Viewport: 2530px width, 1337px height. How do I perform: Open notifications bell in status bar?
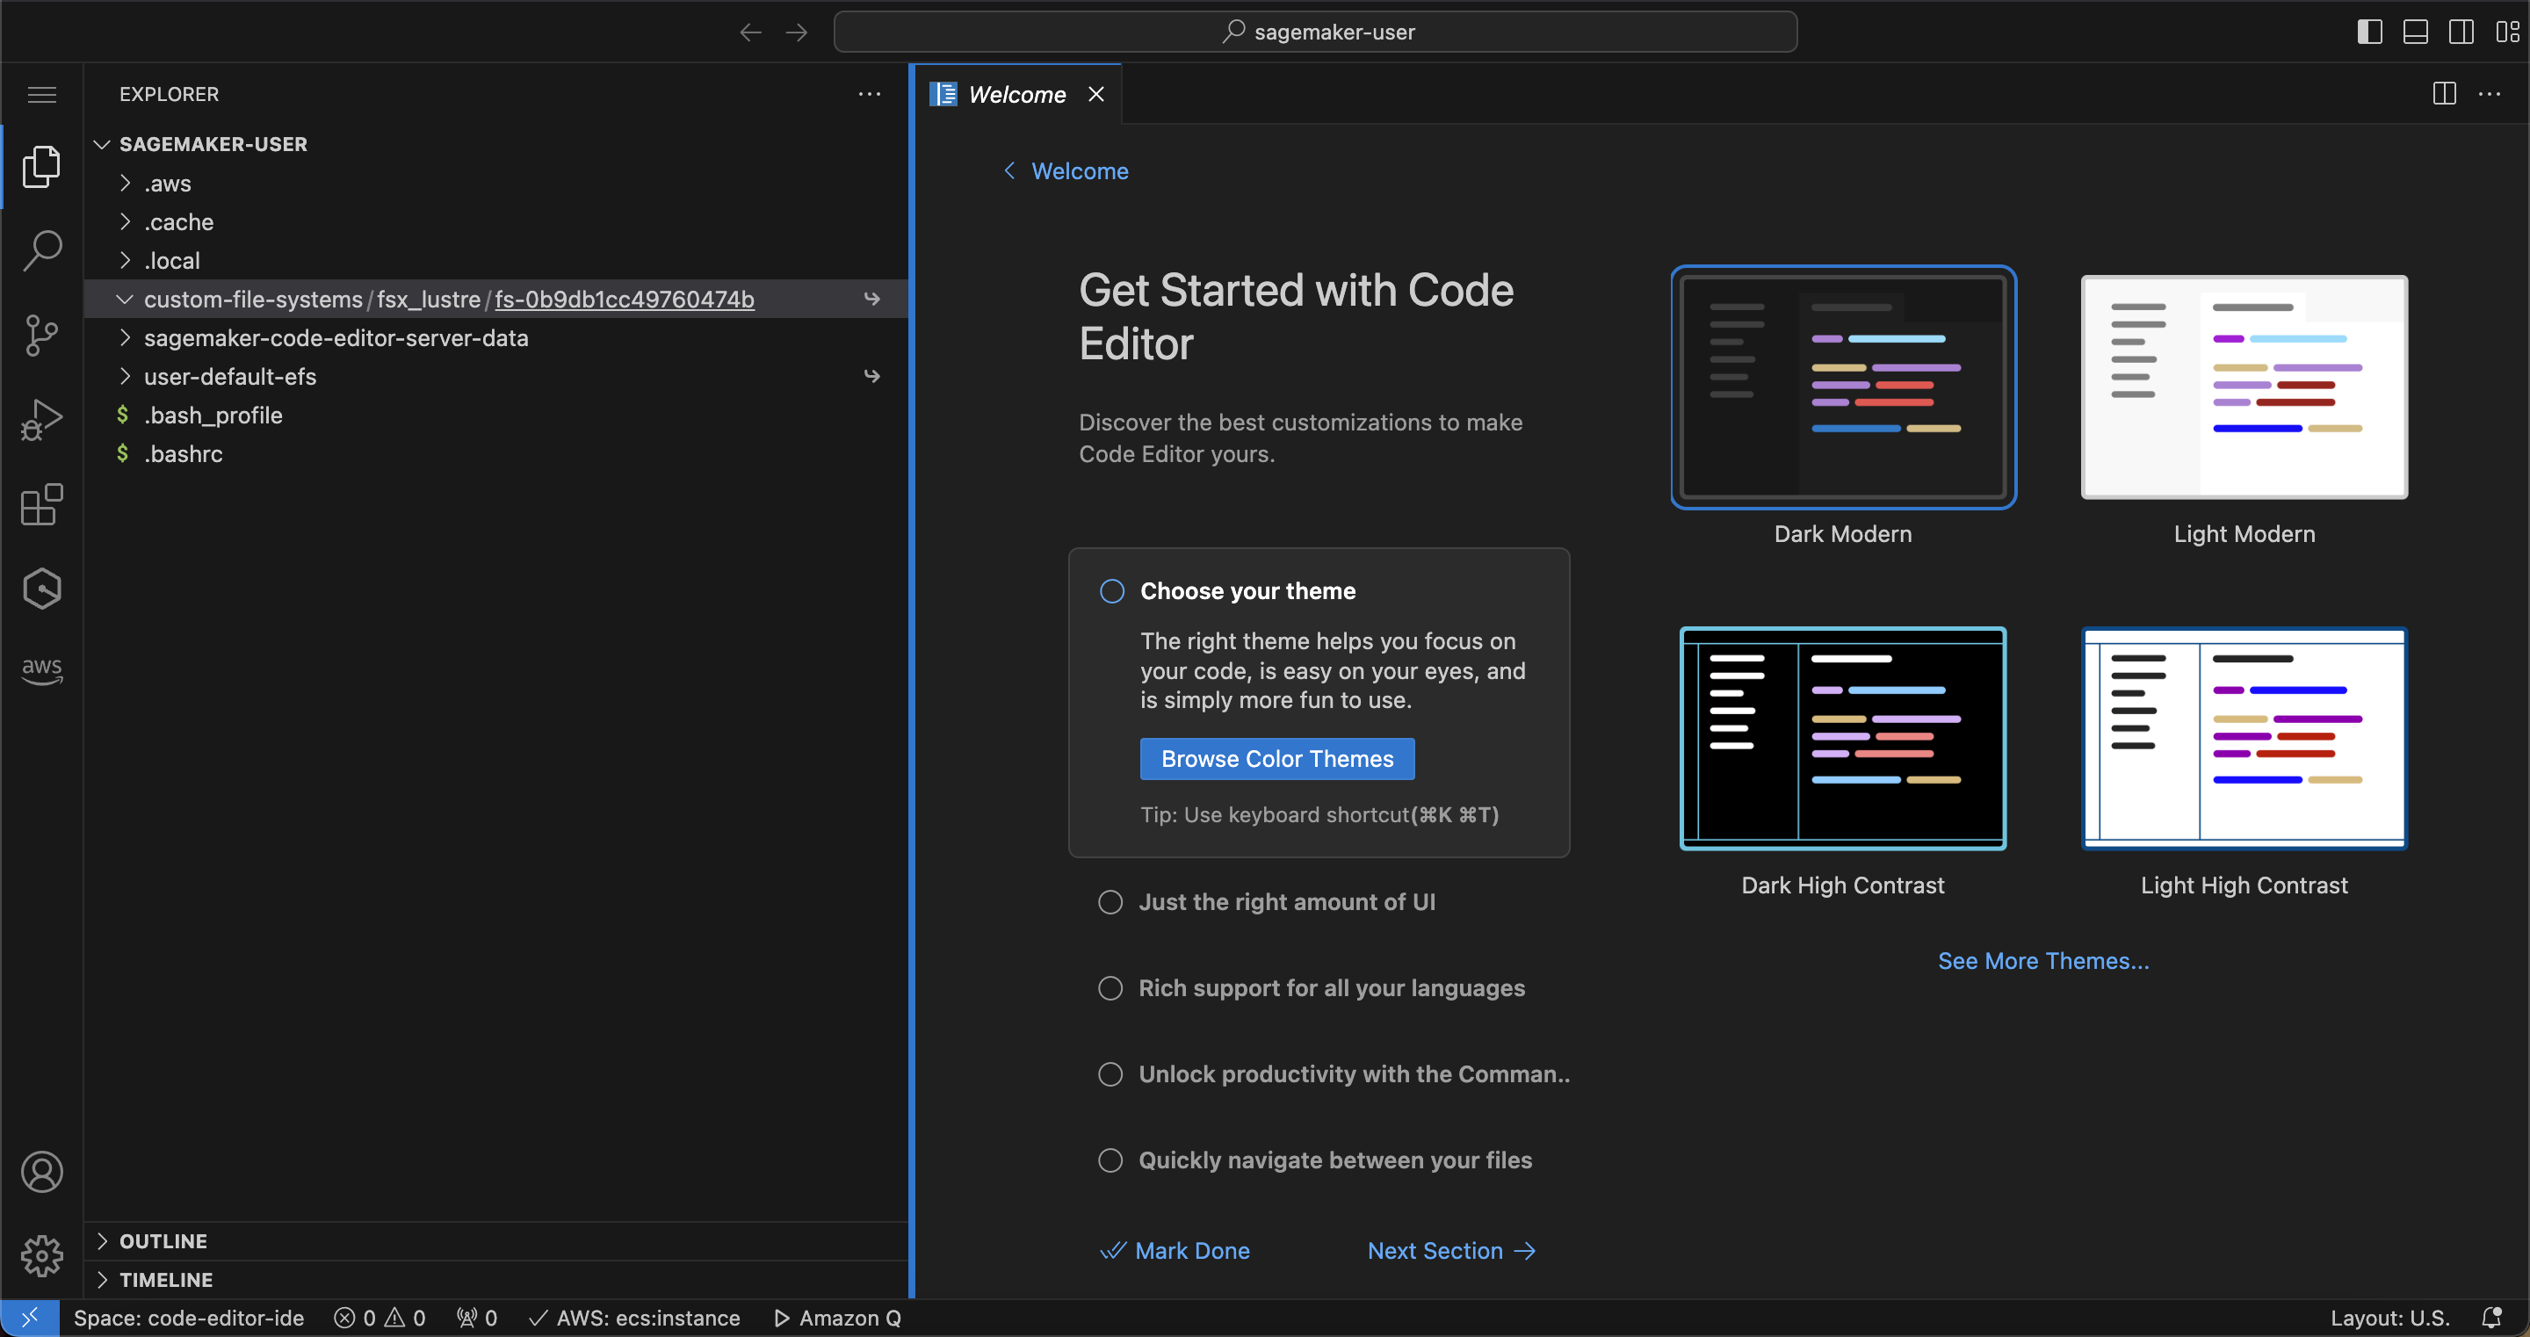pyautogui.click(x=2490, y=1318)
